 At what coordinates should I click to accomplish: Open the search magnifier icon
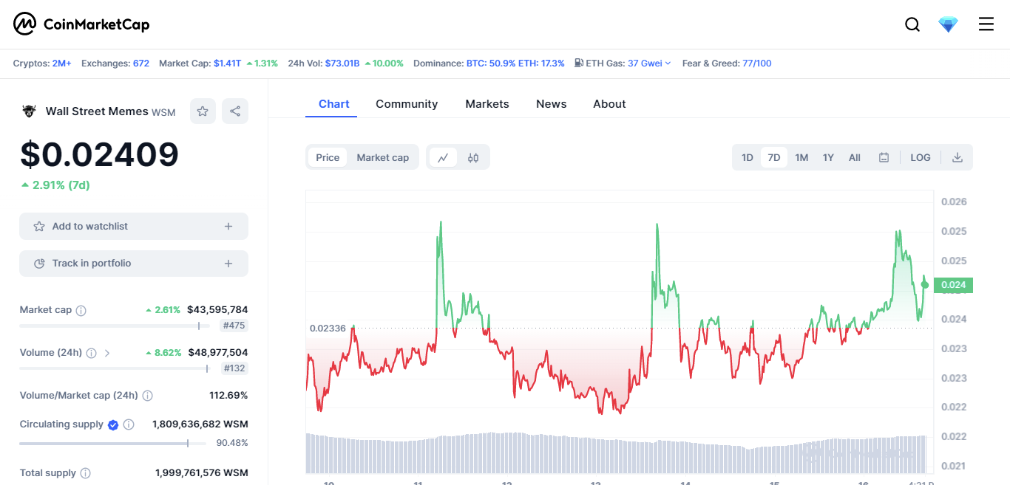(912, 24)
